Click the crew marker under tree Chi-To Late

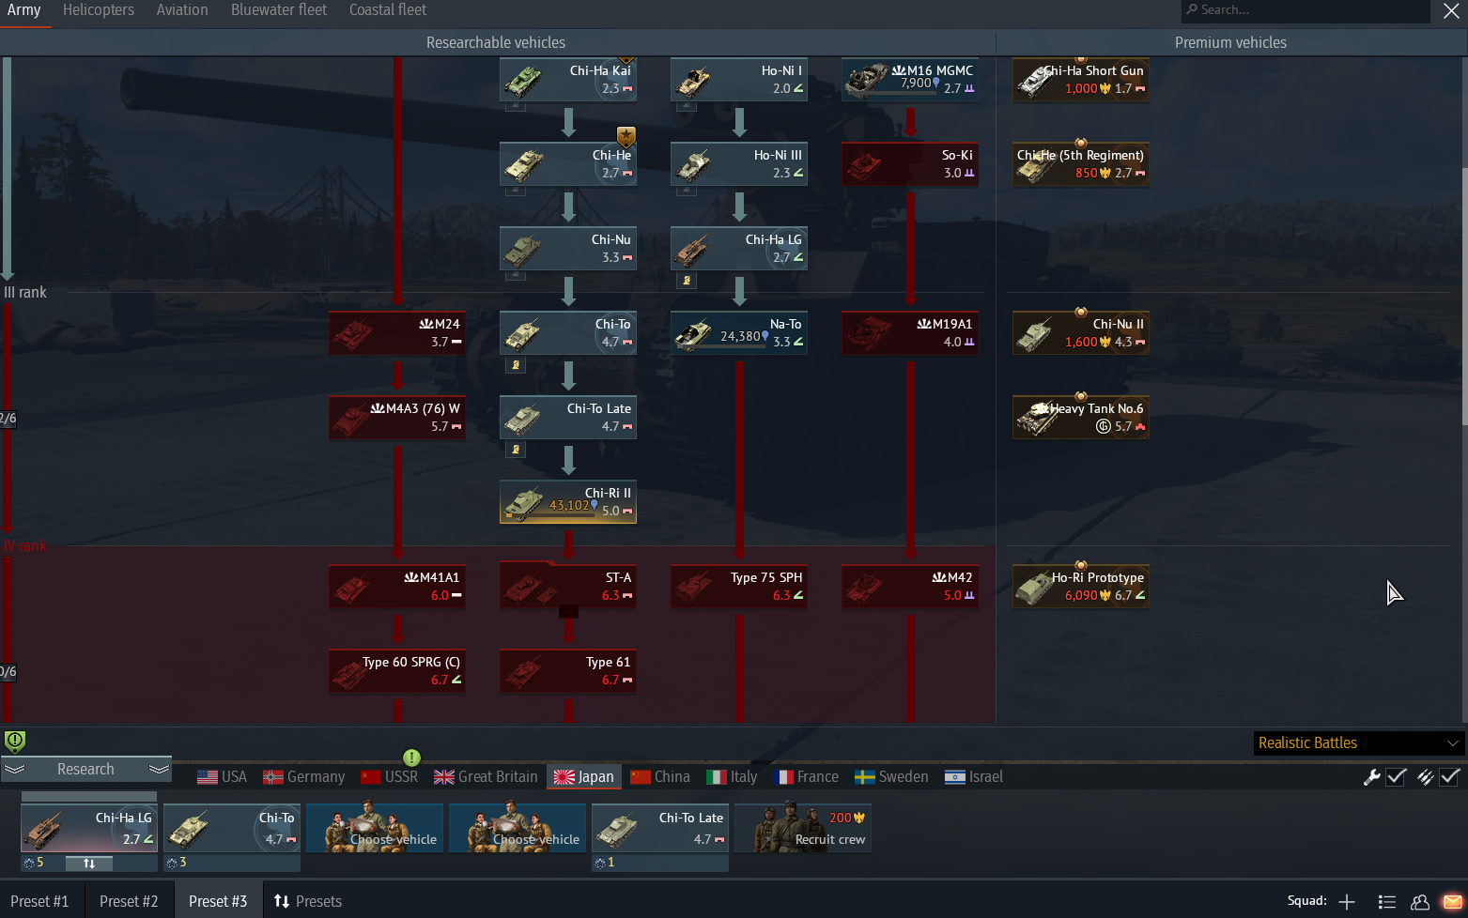click(516, 449)
